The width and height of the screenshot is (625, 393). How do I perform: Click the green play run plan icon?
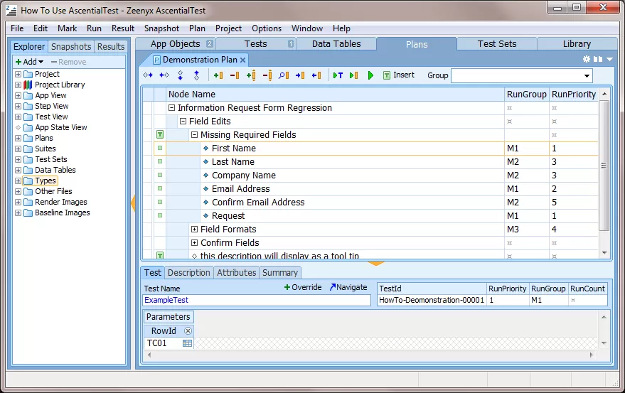click(x=370, y=75)
